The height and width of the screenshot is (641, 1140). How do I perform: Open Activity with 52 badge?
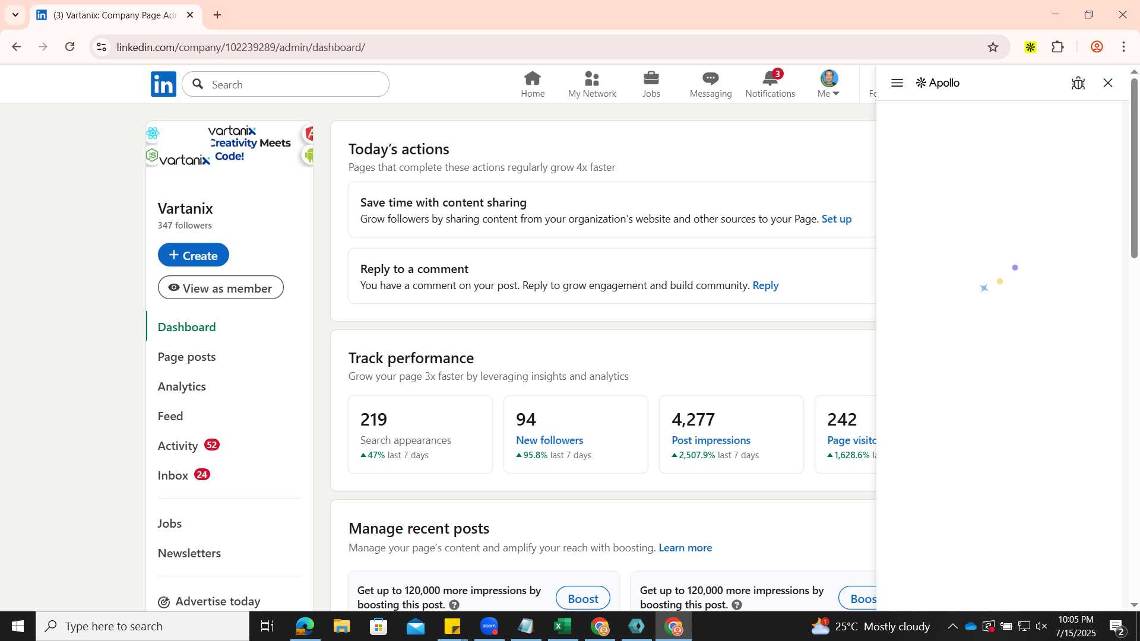(189, 446)
